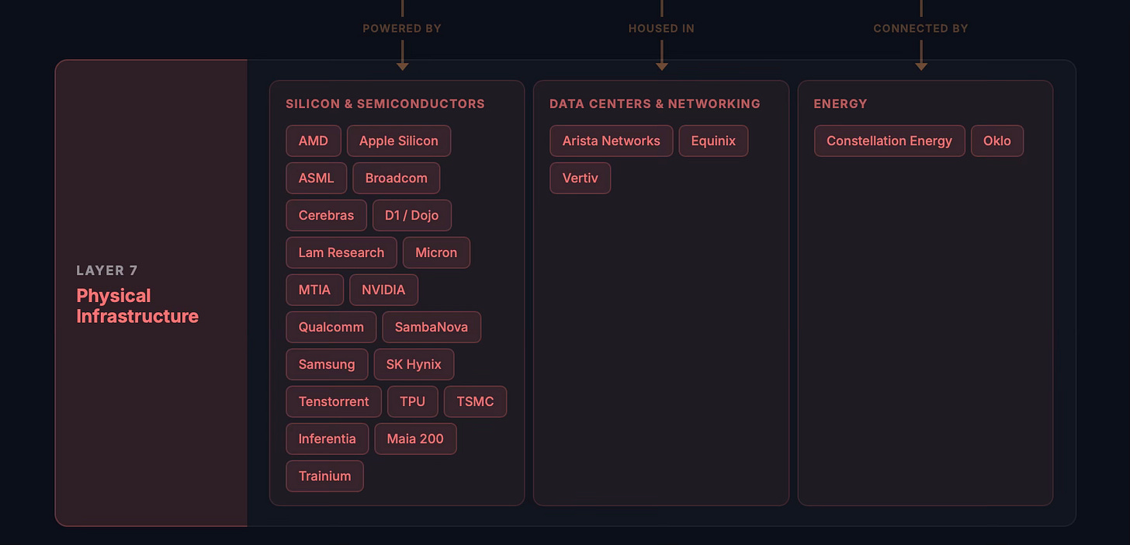Click the Equinix tag

click(x=713, y=141)
